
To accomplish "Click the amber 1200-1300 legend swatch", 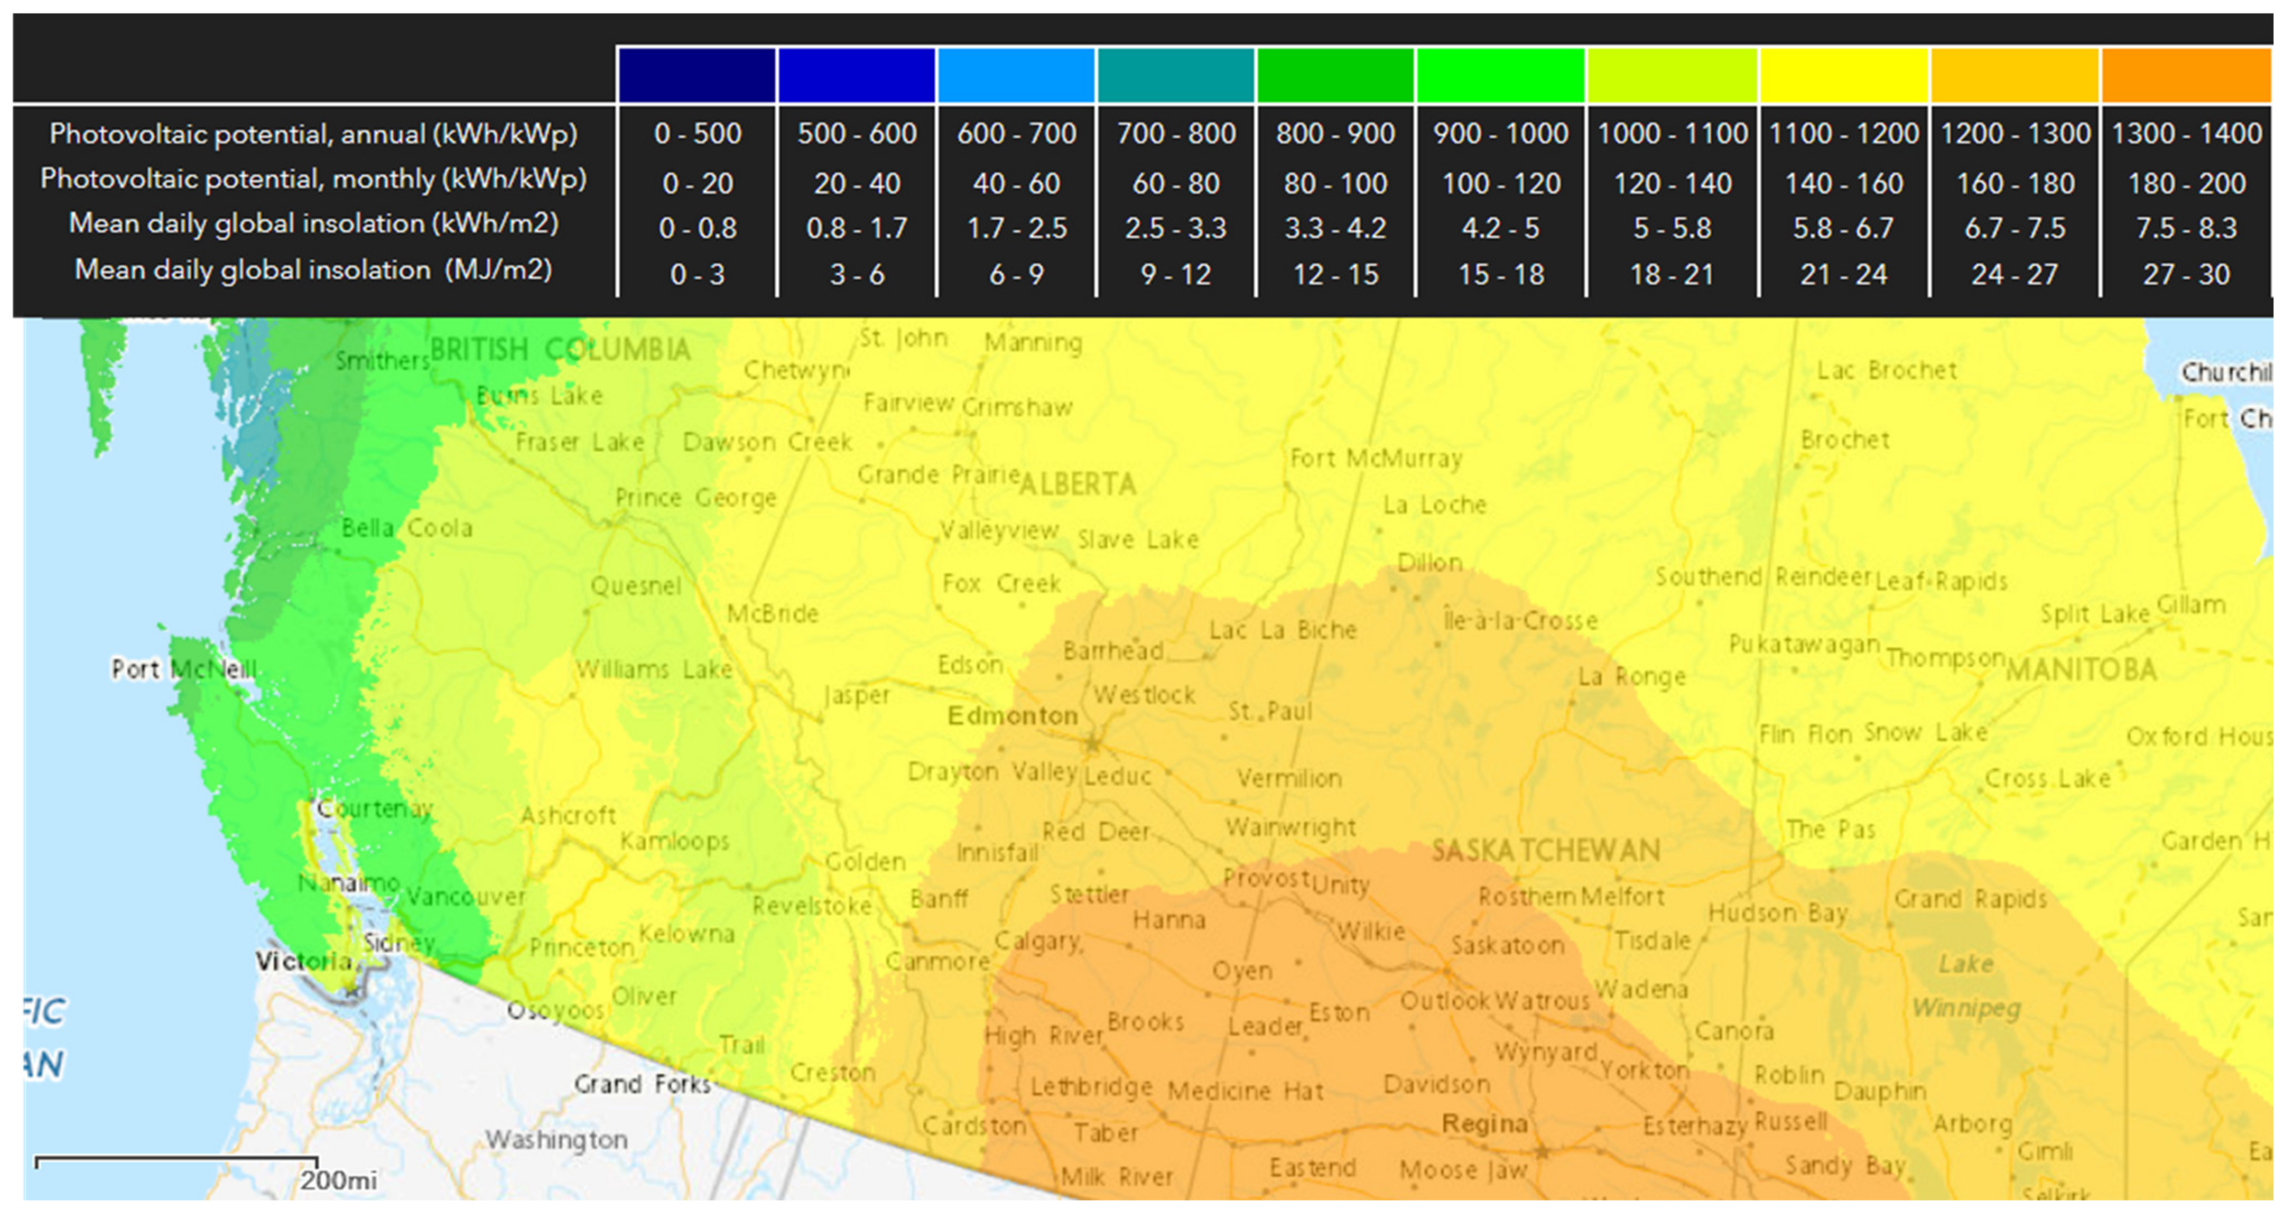I will 2015,75.
